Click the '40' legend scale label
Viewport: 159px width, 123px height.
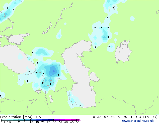tap(66, 122)
